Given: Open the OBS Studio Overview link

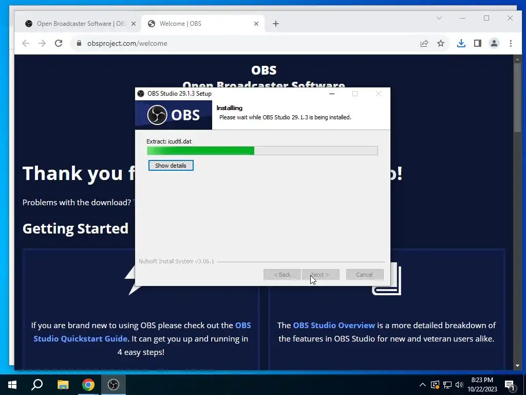Looking at the screenshot, I should (x=334, y=325).
